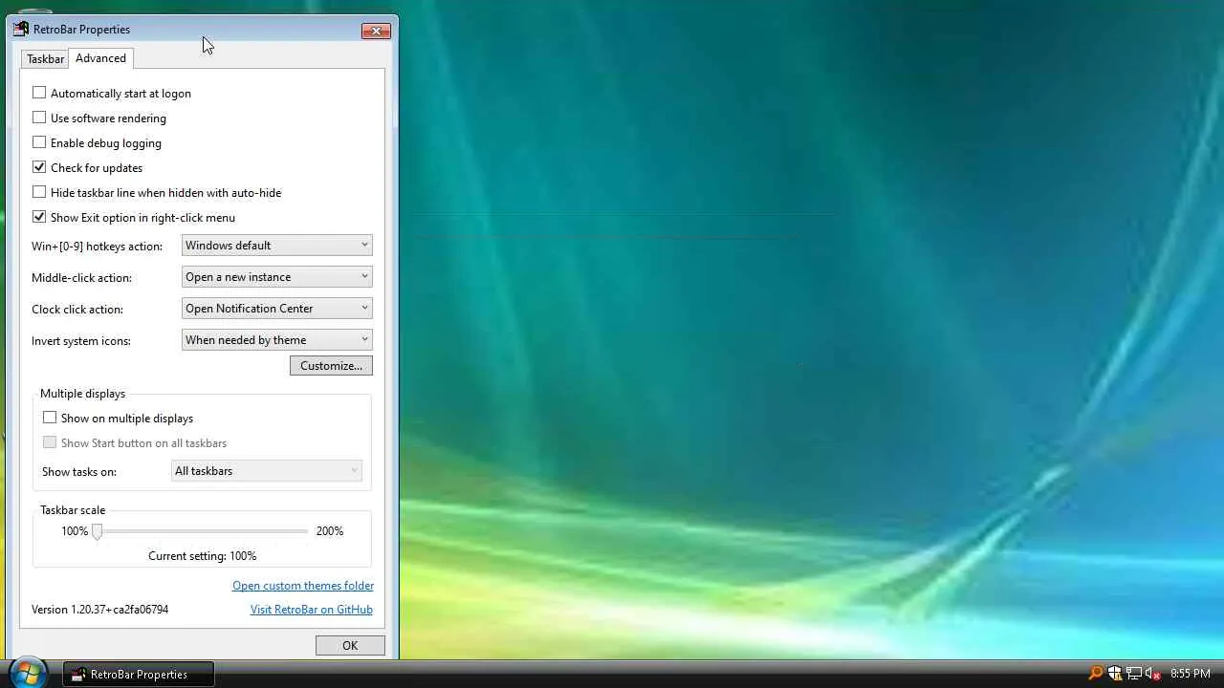Image resolution: width=1224 pixels, height=688 pixels.
Task: Open the Win+[0-9] hotkeys action dropdown
Action: pos(276,246)
